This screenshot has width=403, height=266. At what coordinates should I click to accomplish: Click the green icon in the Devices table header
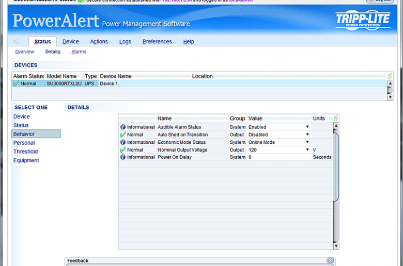point(390,76)
